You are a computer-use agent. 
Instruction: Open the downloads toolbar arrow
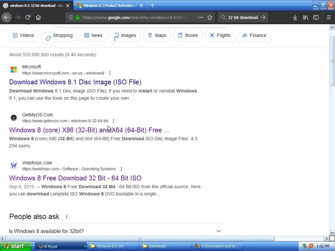(295, 17)
